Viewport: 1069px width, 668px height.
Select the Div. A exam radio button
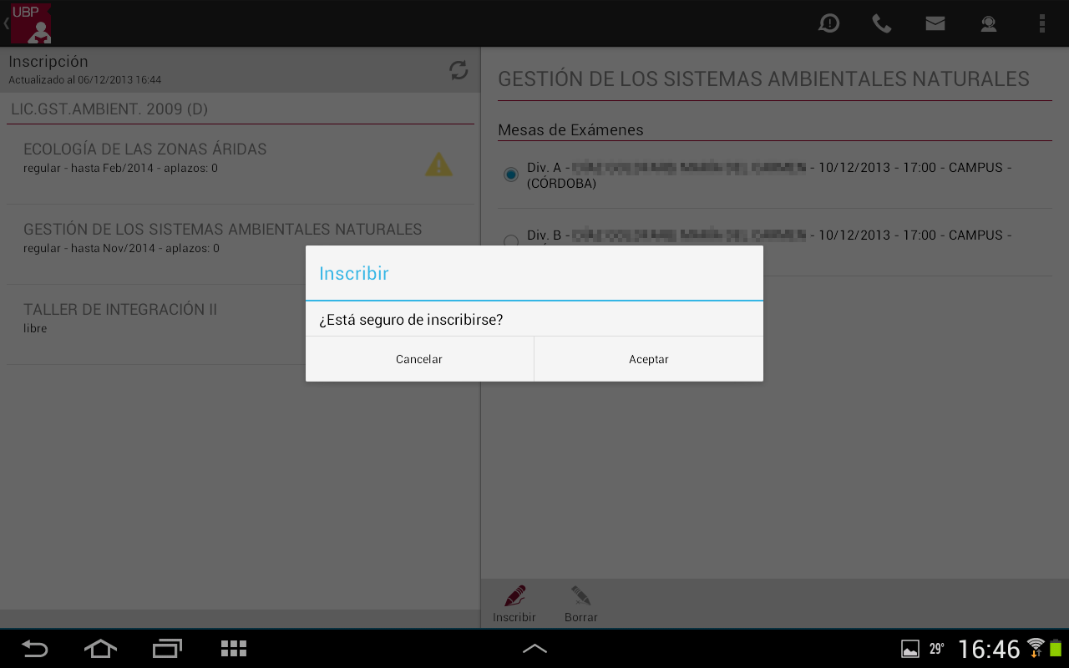click(511, 175)
